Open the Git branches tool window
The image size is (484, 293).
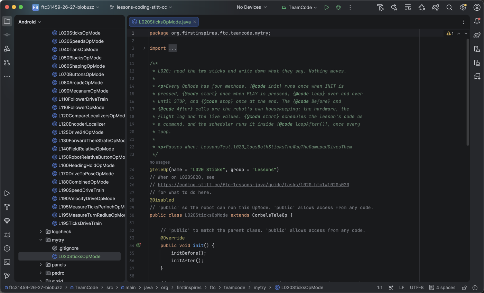7,276
